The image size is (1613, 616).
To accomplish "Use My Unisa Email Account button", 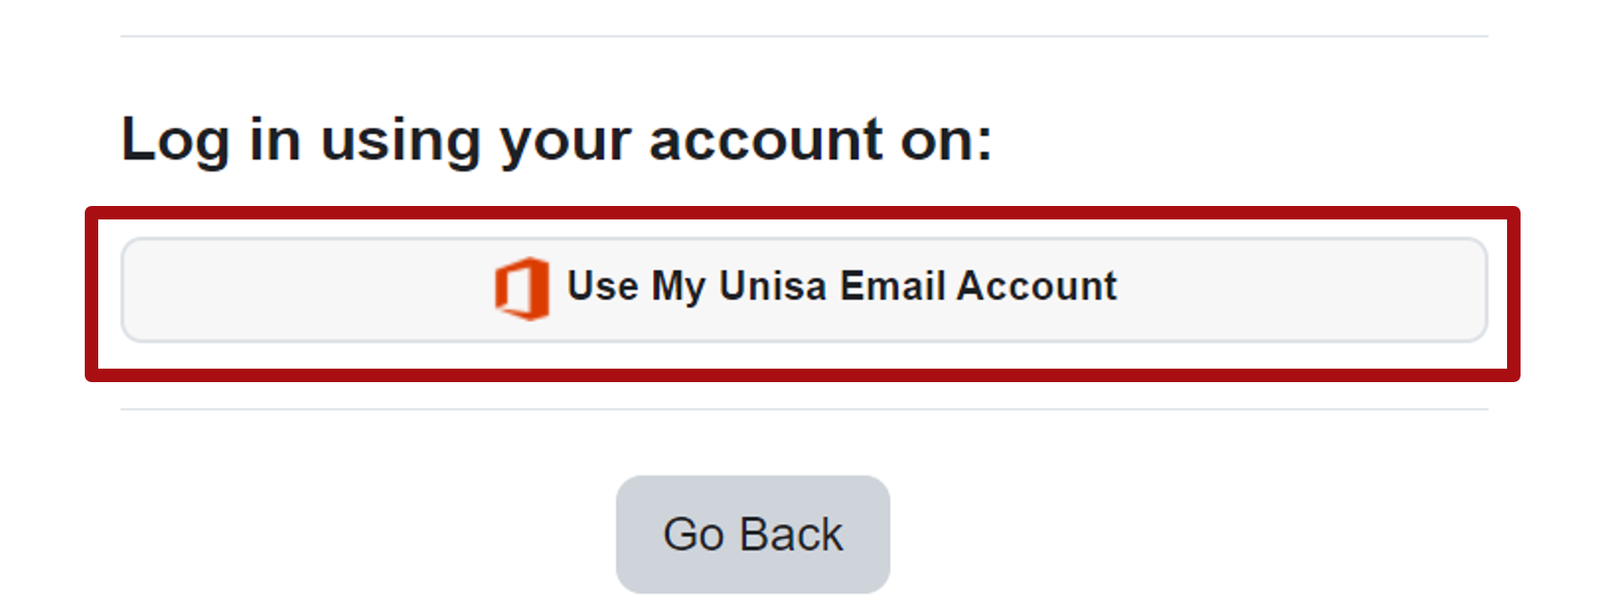I will pyautogui.click(x=804, y=290).
